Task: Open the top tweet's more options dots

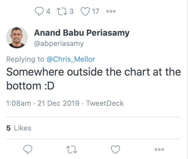Action: (111, 11)
